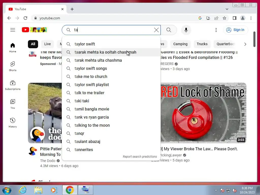Select the Trucks category chip
The width and height of the screenshot is (260, 195).
[x=202, y=44]
